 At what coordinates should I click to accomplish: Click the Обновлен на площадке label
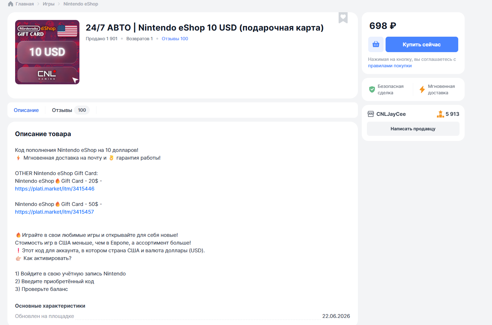point(45,316)
